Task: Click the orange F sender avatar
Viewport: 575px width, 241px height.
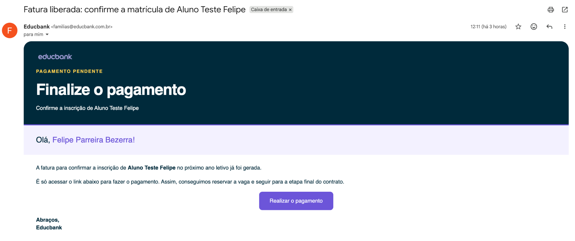Action: click(x=10, y=30)
